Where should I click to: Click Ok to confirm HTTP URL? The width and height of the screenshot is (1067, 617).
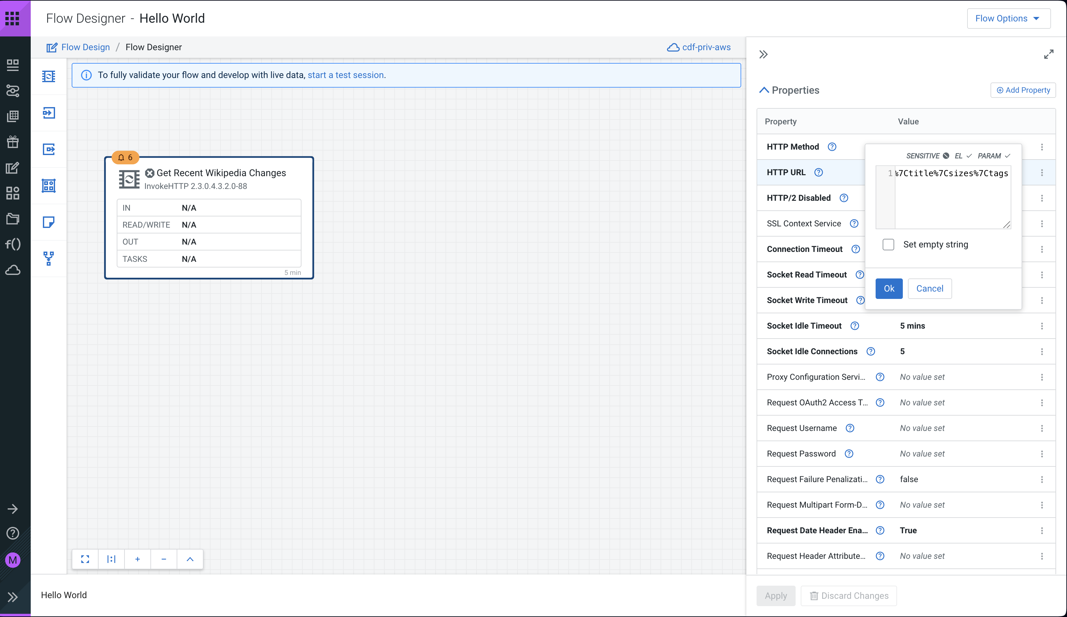tap(889, 288)
